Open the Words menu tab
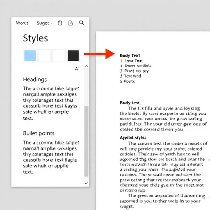 (x=22, y=23)
